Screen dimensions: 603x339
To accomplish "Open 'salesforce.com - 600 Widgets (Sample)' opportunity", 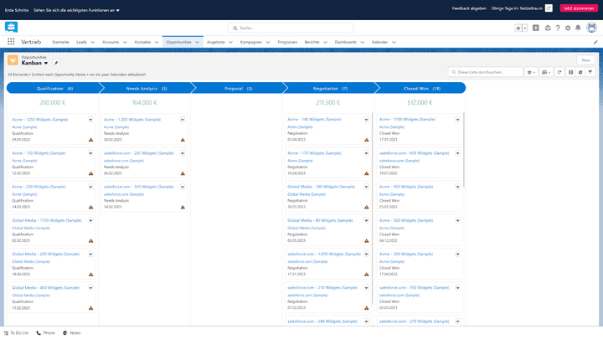I will click(x=415, y=153).
